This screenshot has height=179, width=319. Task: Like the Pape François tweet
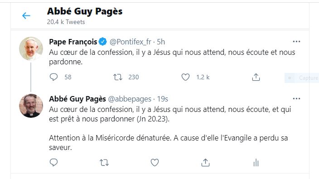pos(185,77)
